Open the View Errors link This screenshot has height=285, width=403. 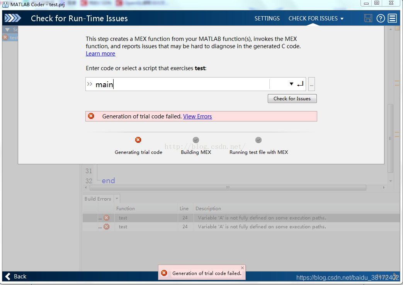click(197, 116)
